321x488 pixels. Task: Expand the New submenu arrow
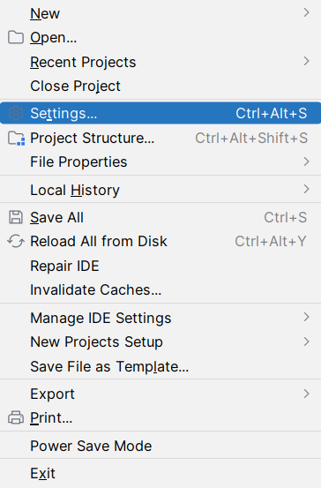coord(306,12)
